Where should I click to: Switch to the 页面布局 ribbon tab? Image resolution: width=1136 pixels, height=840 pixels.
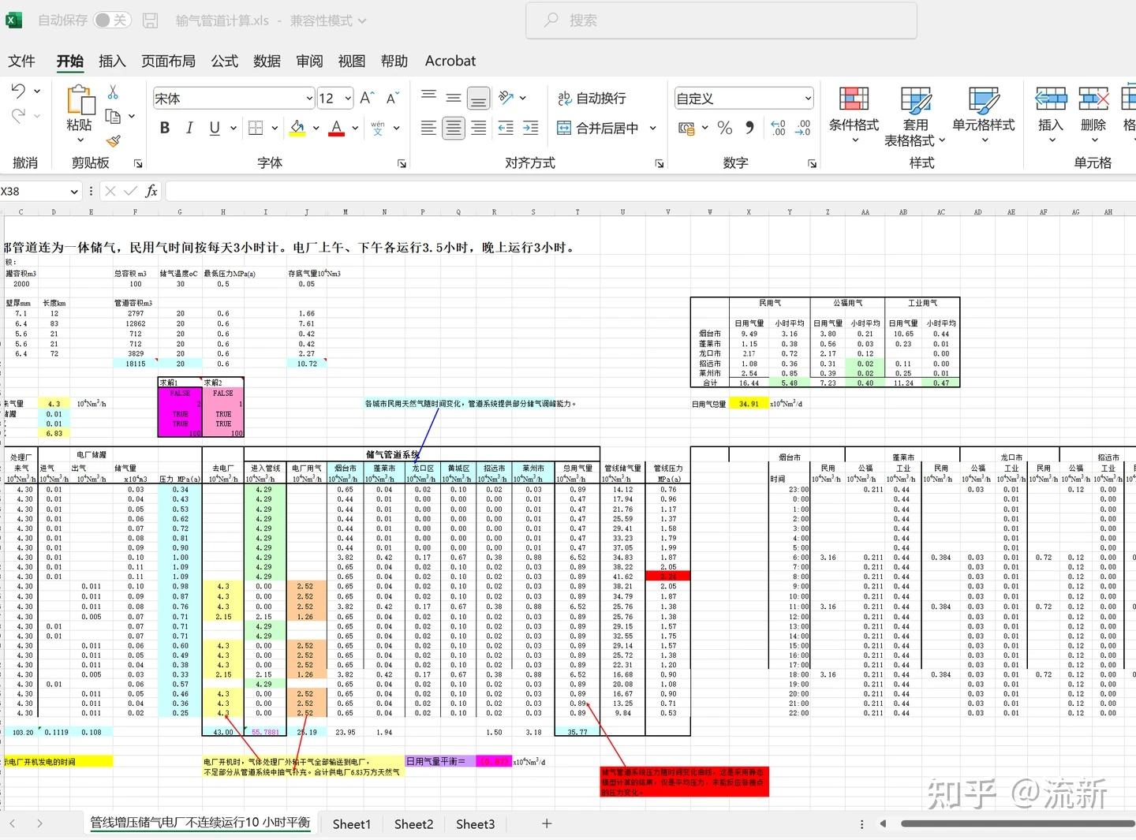168,61
